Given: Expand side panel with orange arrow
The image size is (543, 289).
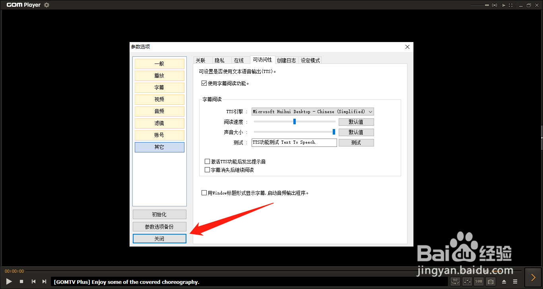Looking at the screenshot, I should click(533, 277).
